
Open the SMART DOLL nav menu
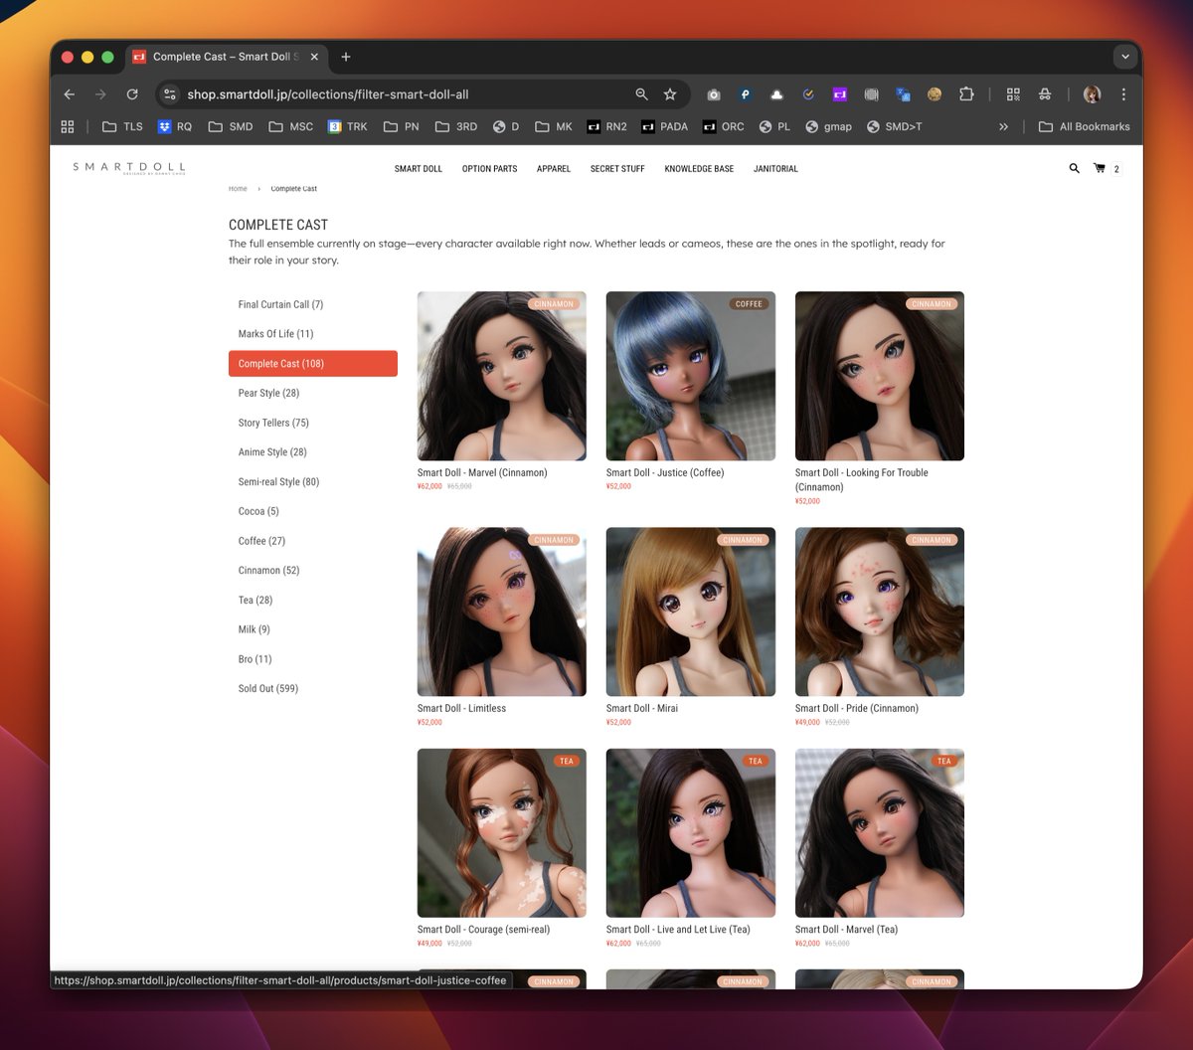419,169
